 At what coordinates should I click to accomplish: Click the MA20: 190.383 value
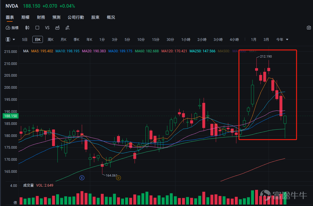pos(94,51)
